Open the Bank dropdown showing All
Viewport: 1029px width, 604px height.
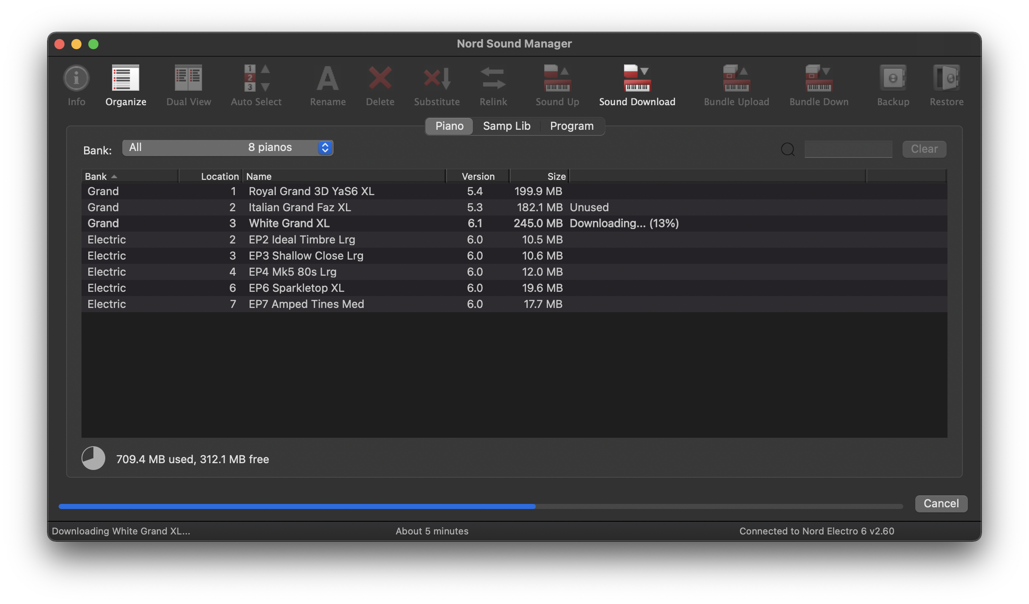pyautogui.click(x=228, y=148)
